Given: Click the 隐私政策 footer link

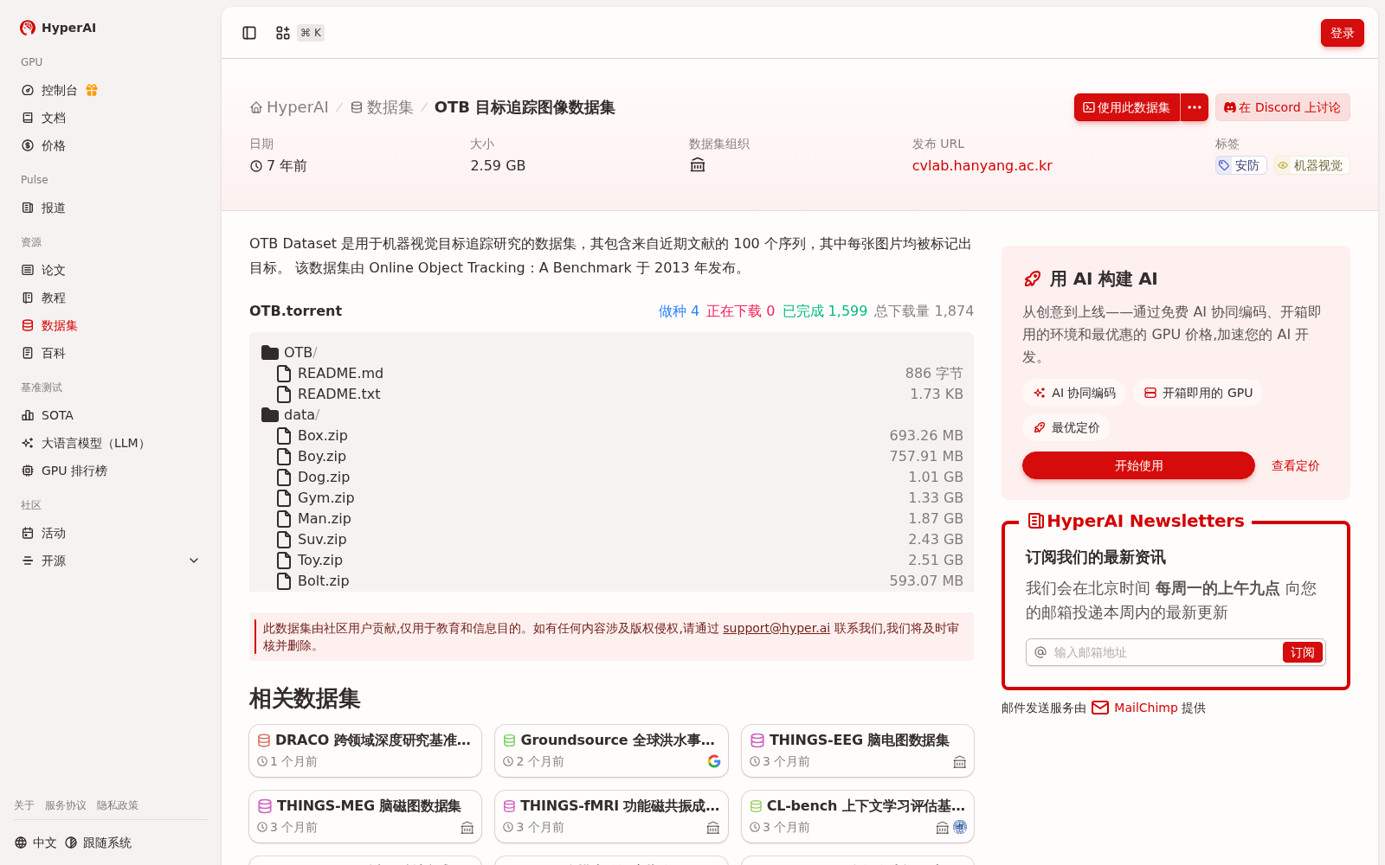Looking at the screenshot, I should [x=118, y=805].
